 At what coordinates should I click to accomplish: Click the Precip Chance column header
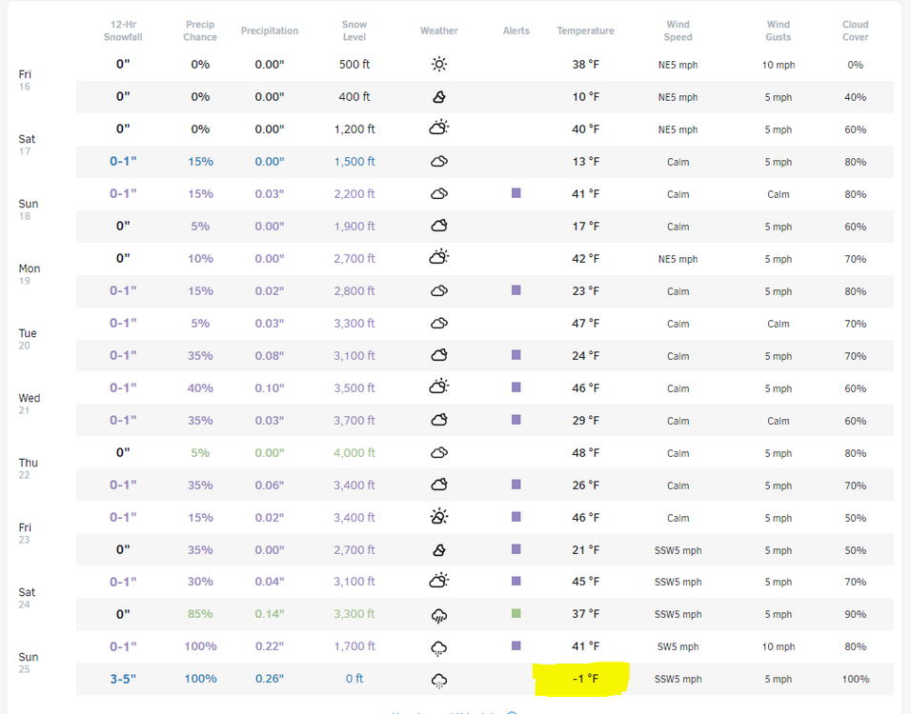(200, 31)
